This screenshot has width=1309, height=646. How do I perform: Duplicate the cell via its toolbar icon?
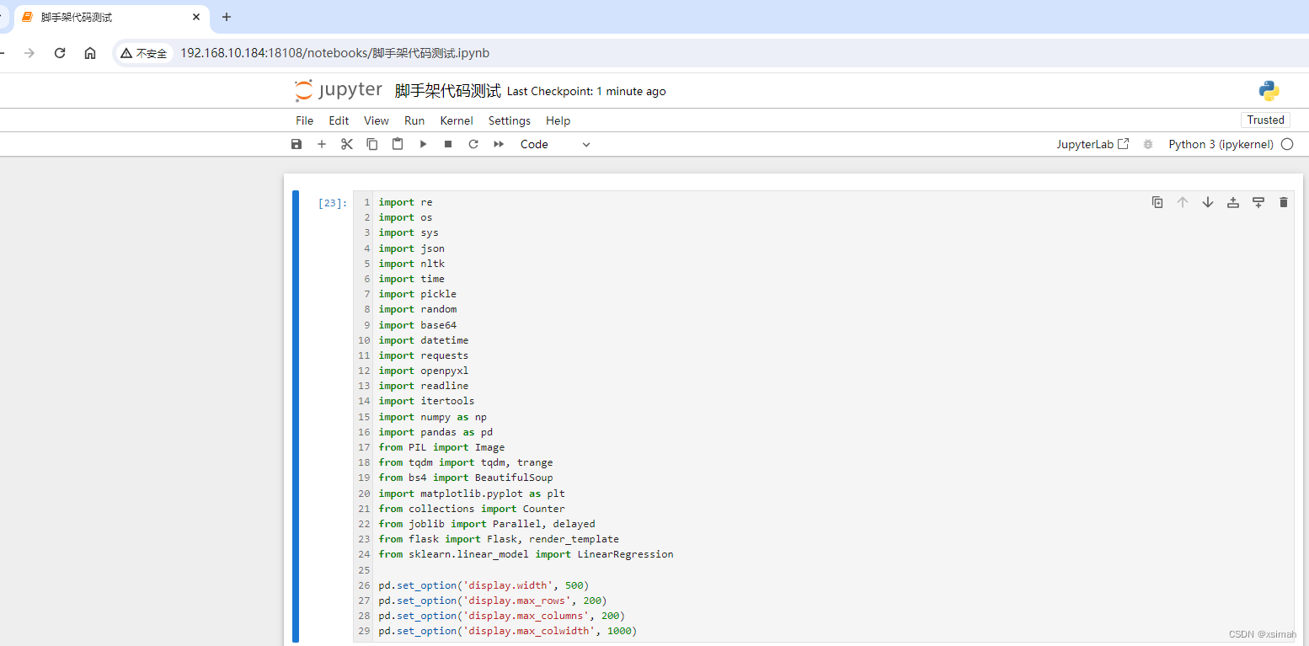pos(1157,201)
